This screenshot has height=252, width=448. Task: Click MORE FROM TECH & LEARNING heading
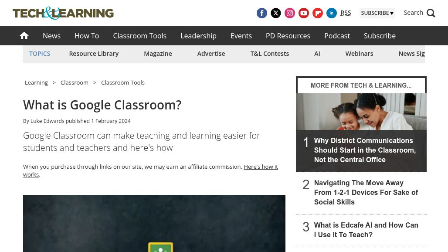tap(361, 85)
